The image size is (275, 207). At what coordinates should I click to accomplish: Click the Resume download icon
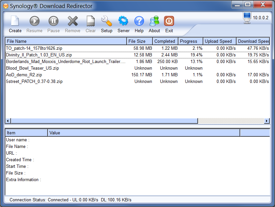coord(35,21)
